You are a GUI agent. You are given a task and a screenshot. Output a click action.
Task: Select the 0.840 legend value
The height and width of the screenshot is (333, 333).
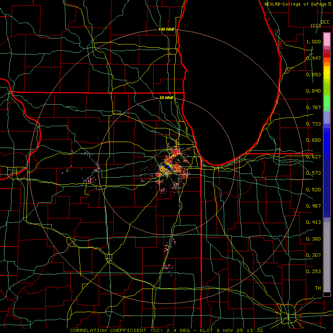point(313,91)
